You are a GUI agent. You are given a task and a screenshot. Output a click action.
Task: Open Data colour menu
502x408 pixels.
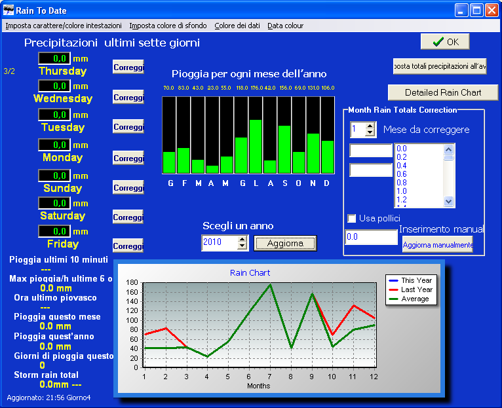pos(285,26)
